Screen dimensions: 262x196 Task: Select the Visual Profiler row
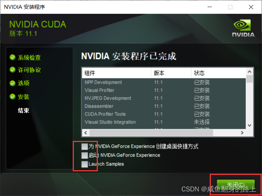(164, 90)
